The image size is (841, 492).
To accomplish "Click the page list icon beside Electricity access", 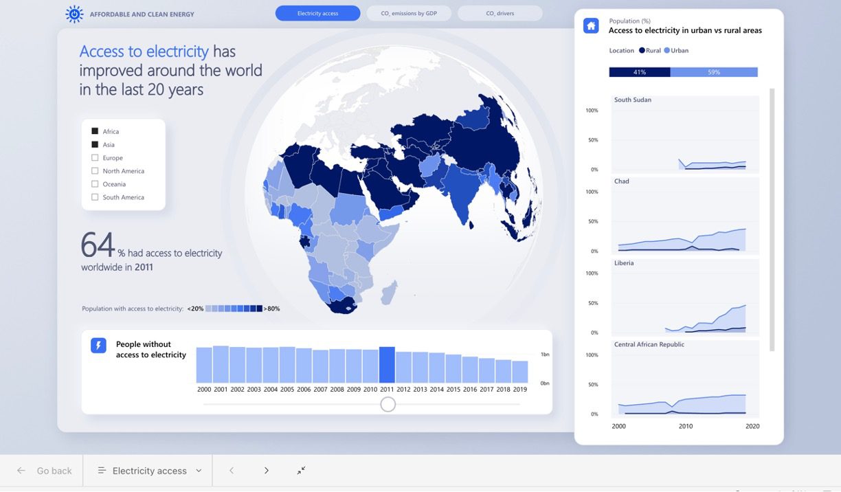I will (102, 471).
